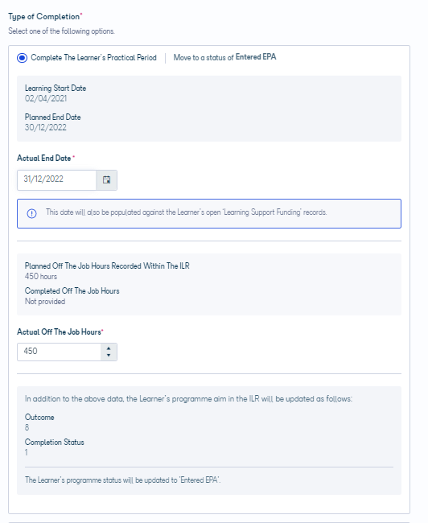428x523 pixels.
Task: Click the Planned End Date value 30/12/2022
Action: pos(46,127)
